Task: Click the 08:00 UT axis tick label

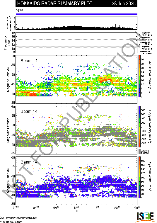Action: [56, 208]
